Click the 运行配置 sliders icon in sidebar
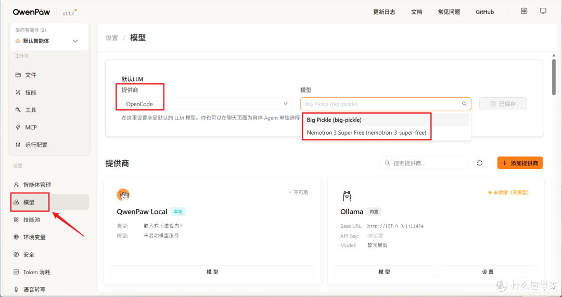 click(x=18, y=145)
